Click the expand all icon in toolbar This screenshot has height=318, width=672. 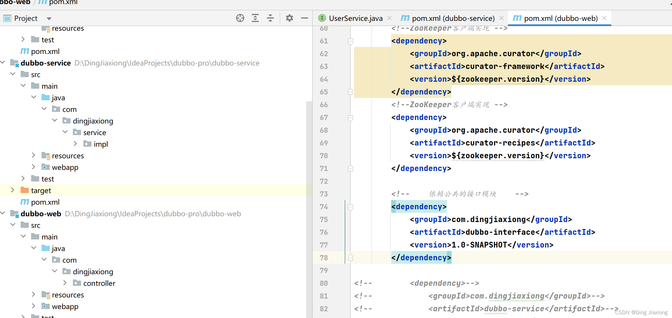[x=255, y=18]
